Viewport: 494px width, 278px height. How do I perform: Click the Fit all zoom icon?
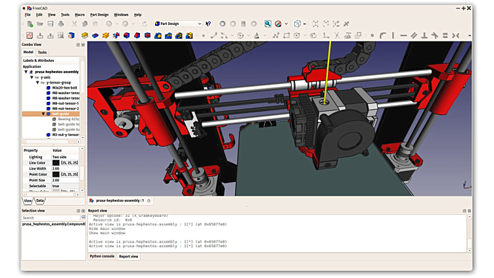click(267, 24)
